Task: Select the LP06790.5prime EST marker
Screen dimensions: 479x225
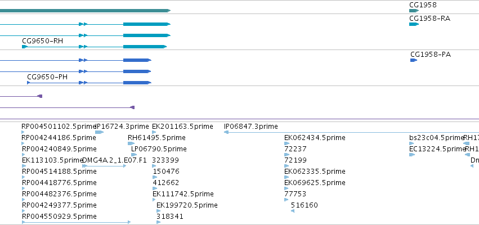Action: [134, 155]
